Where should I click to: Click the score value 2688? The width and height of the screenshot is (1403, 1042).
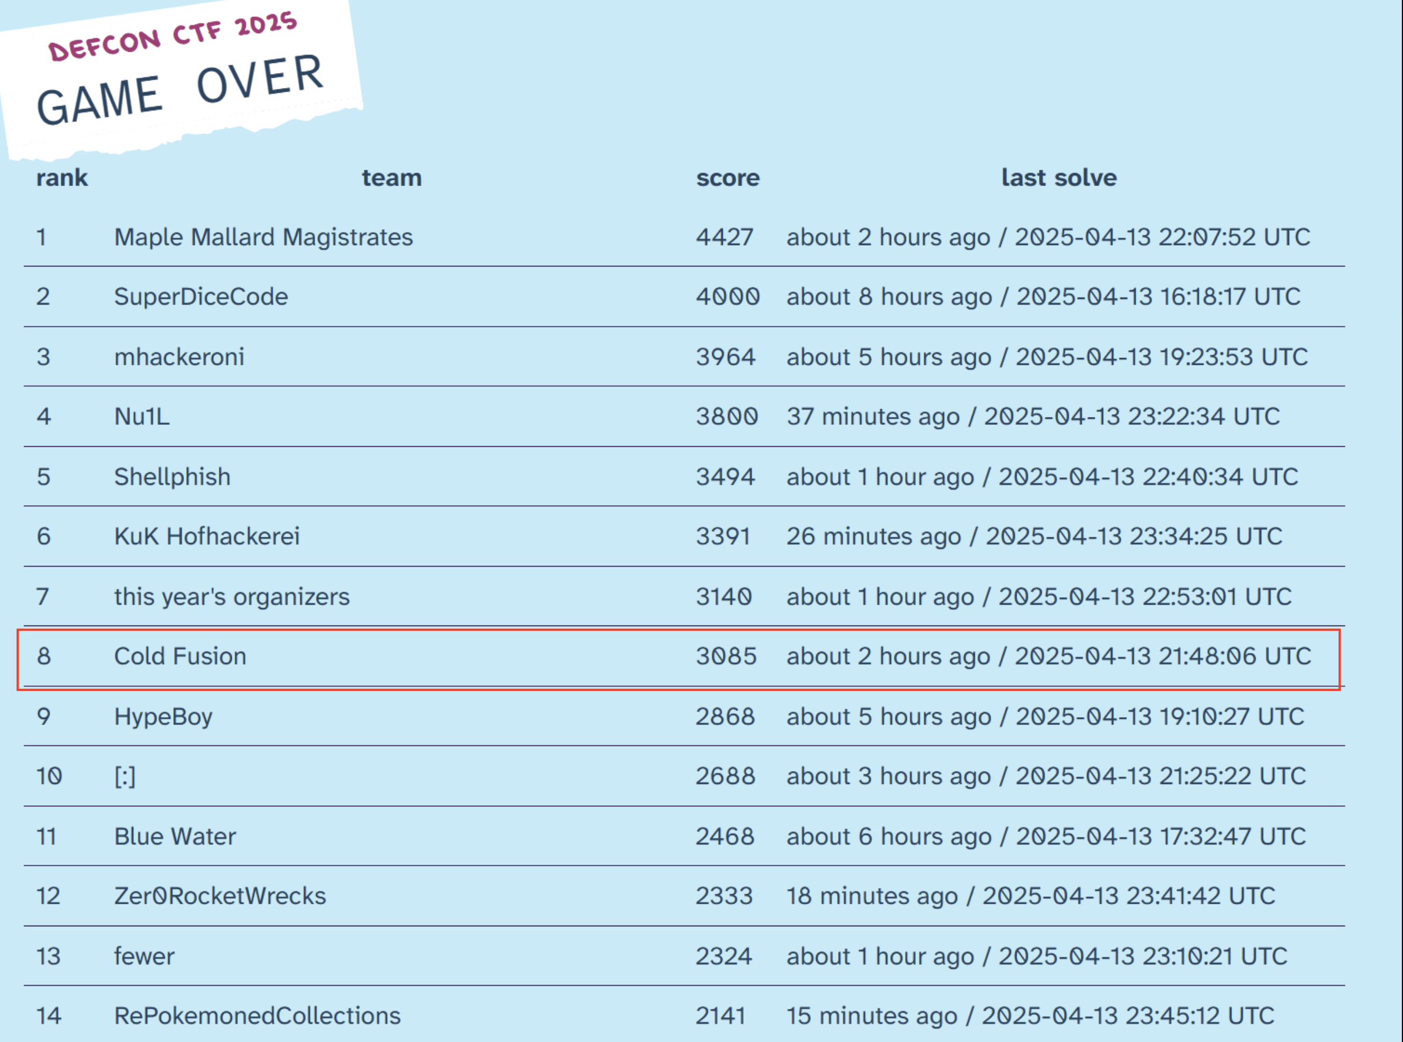click(x=726, y=776)
